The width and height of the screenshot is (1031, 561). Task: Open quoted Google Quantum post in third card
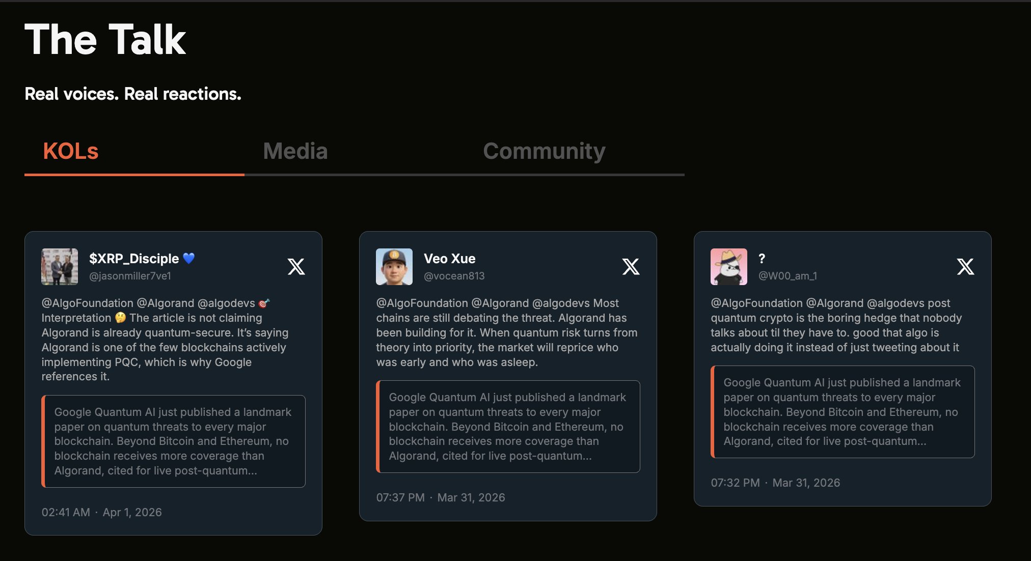(x=843, y=412)
